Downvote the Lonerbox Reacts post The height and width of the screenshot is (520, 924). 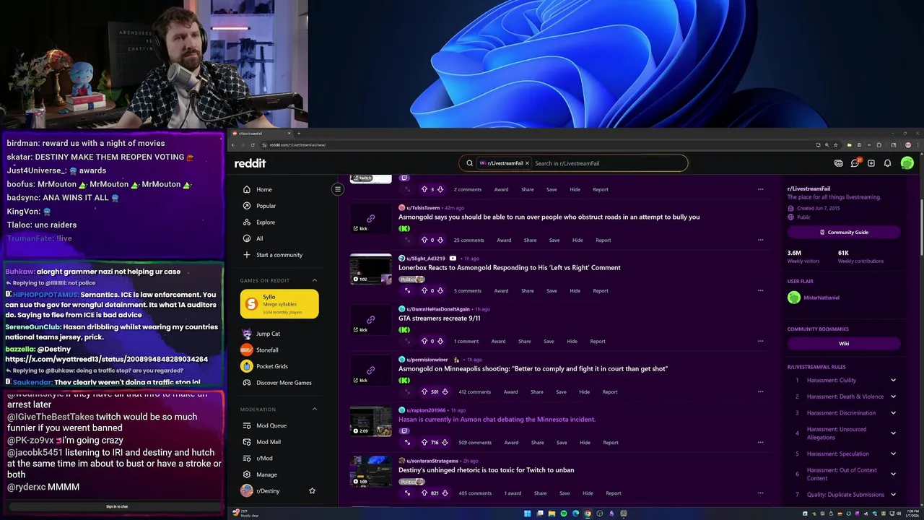click(440, 291)
